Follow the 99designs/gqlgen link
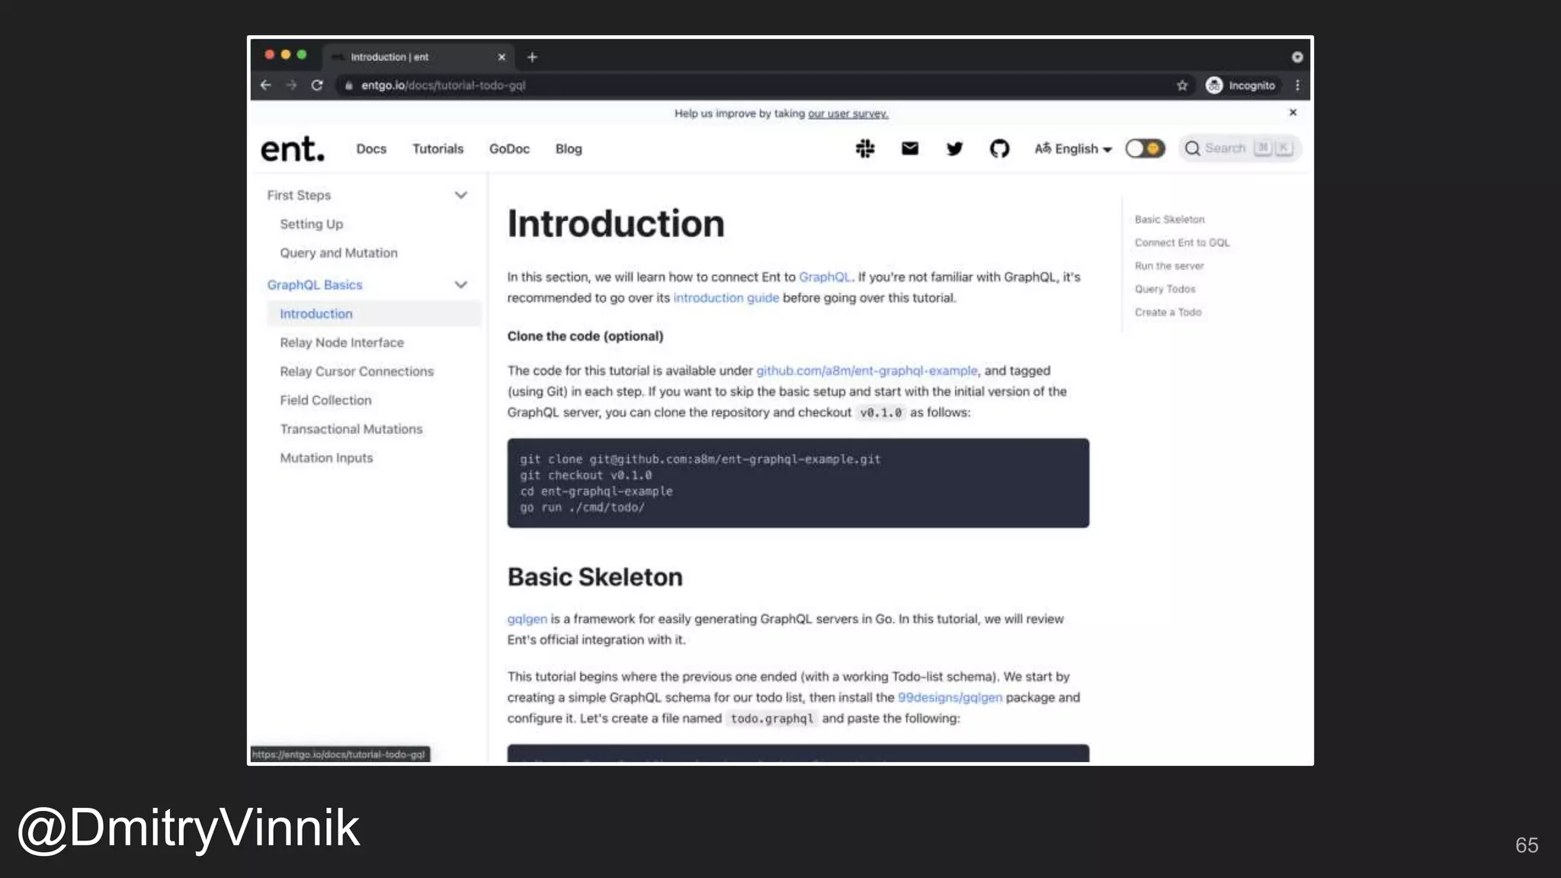Viewport: 1561px width, 878px height. tap(950, 697)
